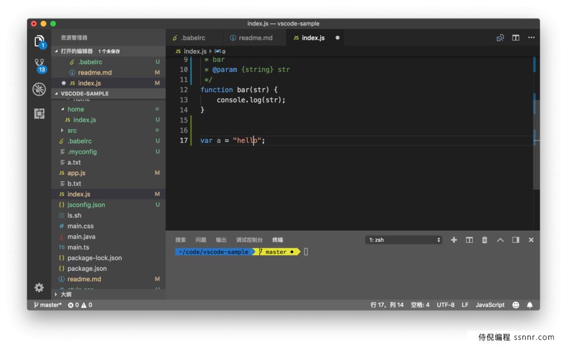Click the 空格: 4 indentation setting
The image size is (567, 346).
click(420, 305)
